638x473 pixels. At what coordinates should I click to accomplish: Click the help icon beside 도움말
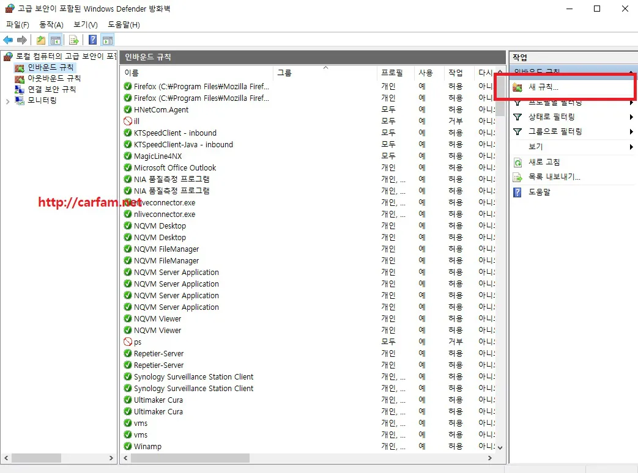517,193
